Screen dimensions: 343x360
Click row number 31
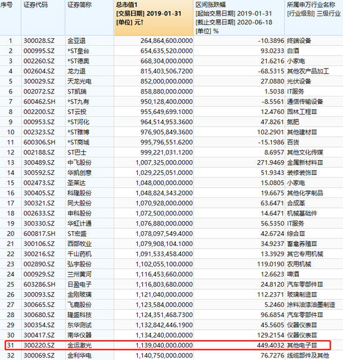(11, 345)
